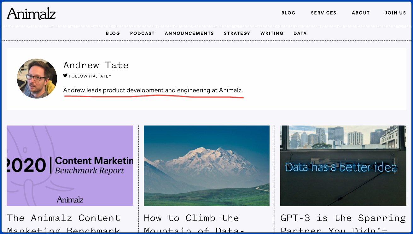413x234 pixels.
Task: Open the ABOUT page link
Action: pos(361,13)
